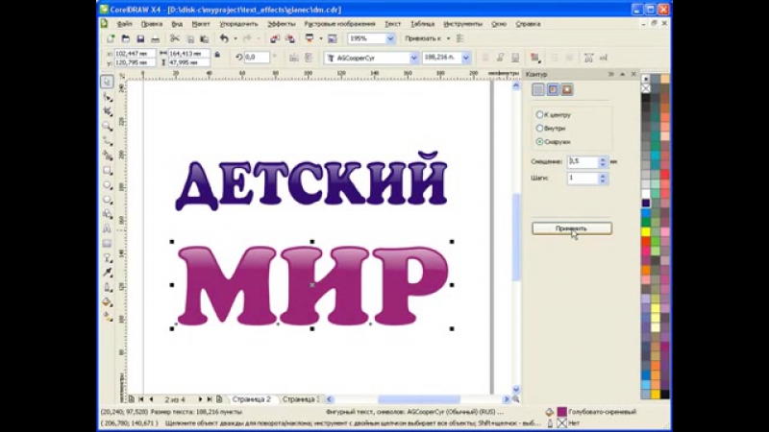Select the 'Внутри' radio option

(539, 128)
